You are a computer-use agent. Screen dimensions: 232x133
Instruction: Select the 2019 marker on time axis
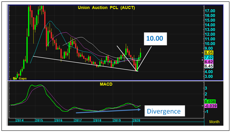click(x=117, y=120)
